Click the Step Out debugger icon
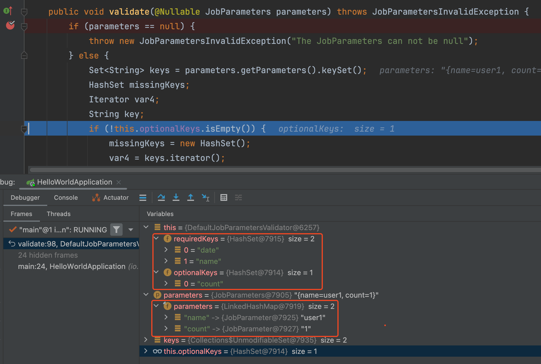Image resolution: width=541 pixels, height=364 pixels. pos(191,197)
